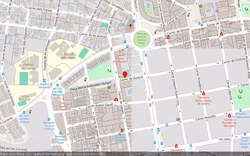Click the pharmacy icon at Carrer de Lepant and Rosselló
Image resolution: width=250 pixels, height=156 pixels.
coord(122,131)
